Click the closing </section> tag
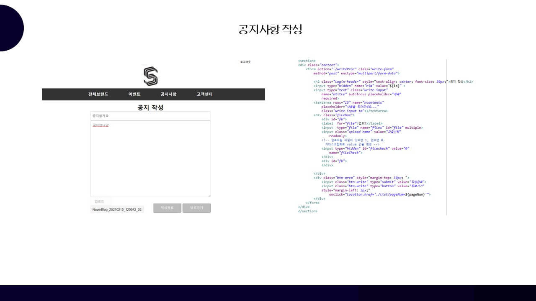Screen dimensions: 536x301 [308, 211]
